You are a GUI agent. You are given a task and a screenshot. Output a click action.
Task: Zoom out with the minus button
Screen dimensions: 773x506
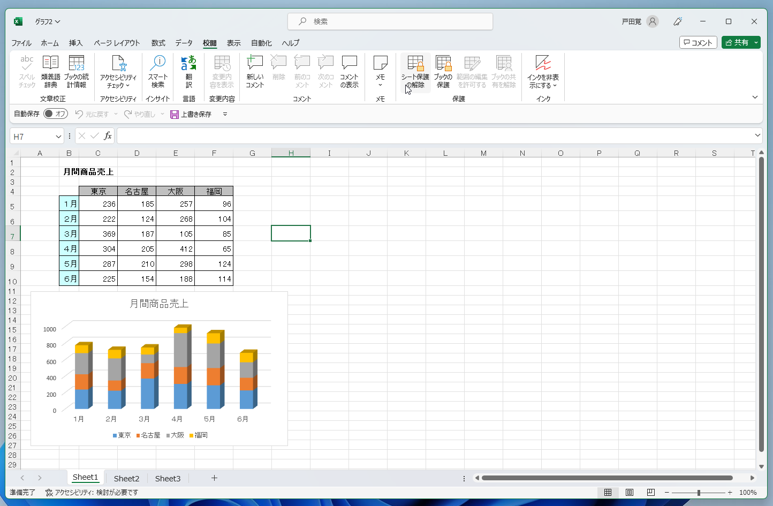666,492
